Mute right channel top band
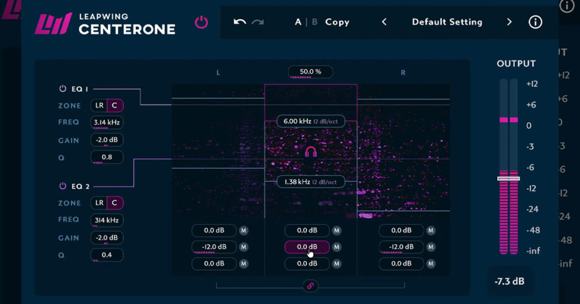Image resolution: width=580 pixels, height=304 pixels. [x=430, y=231]
